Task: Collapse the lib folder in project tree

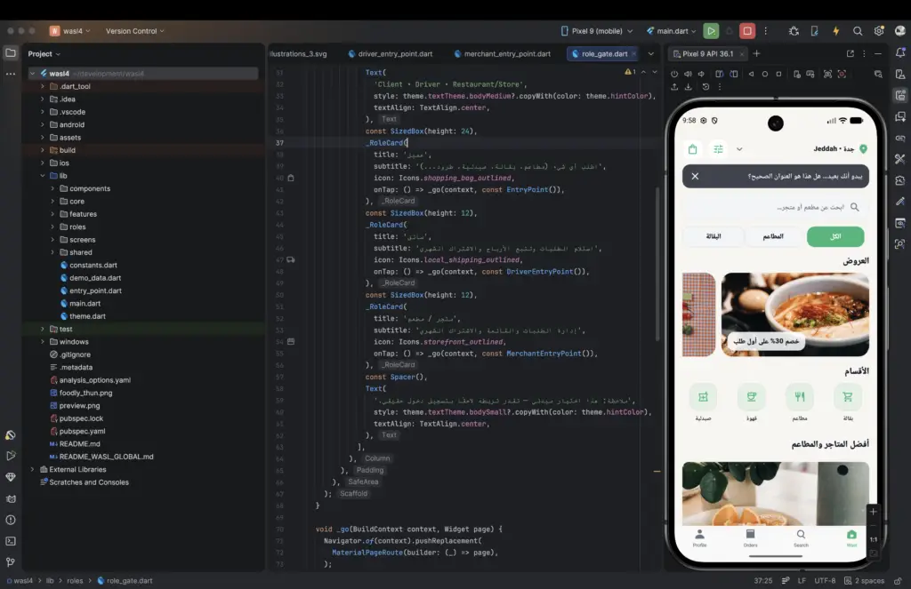Action: [x=42, y=176]
